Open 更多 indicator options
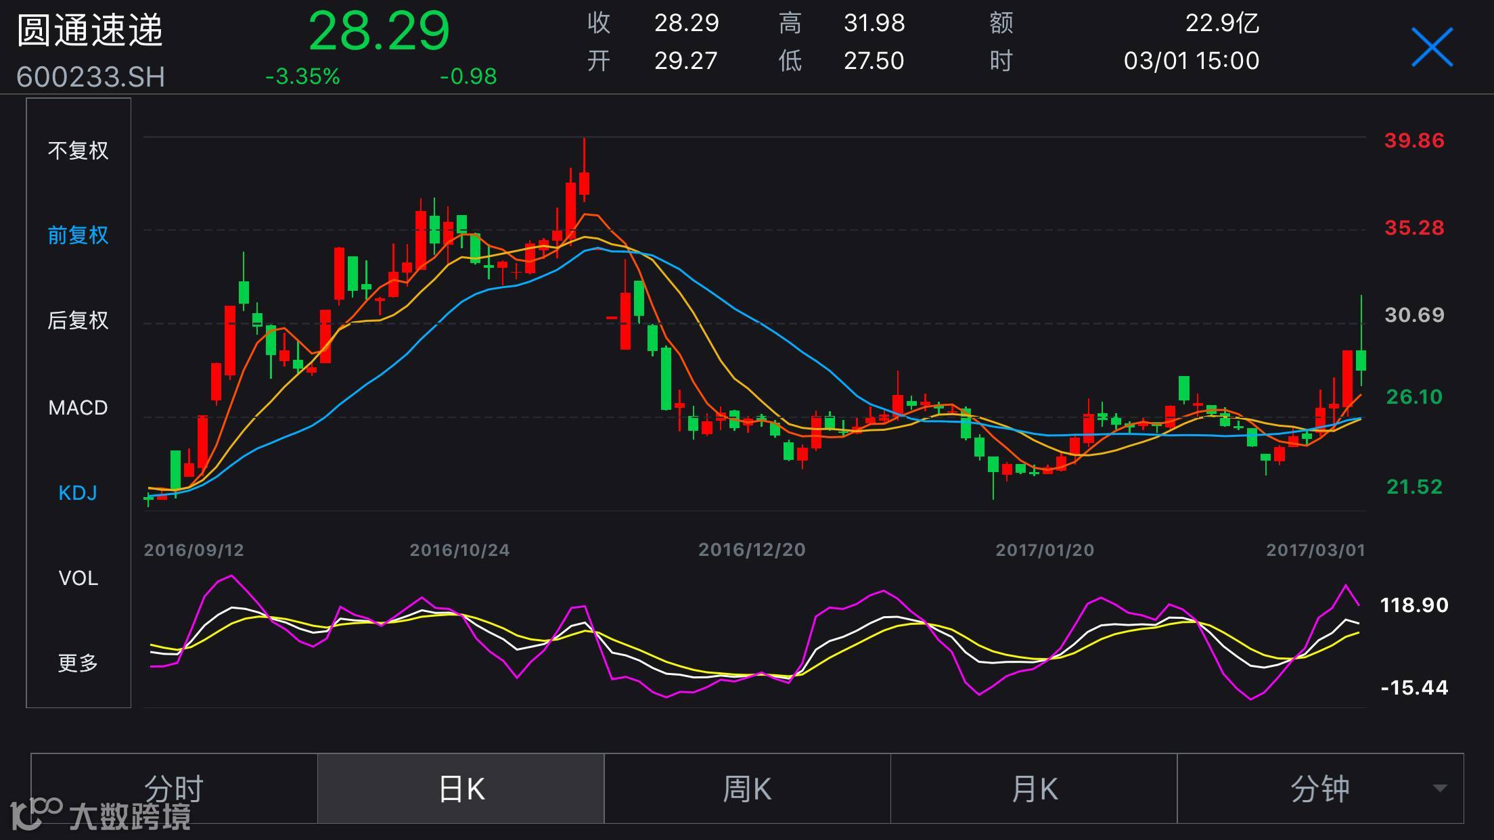 point(78,663)
